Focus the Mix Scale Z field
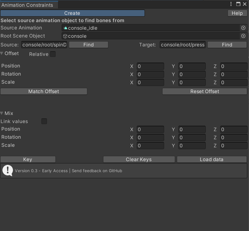 point(234,146)
